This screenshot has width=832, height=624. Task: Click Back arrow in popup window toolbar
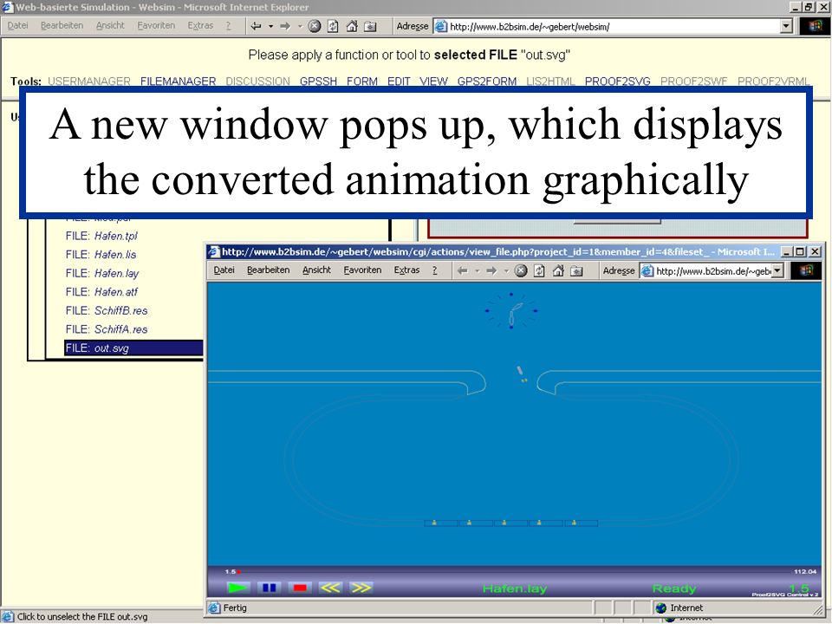click(x=463, y=270)
